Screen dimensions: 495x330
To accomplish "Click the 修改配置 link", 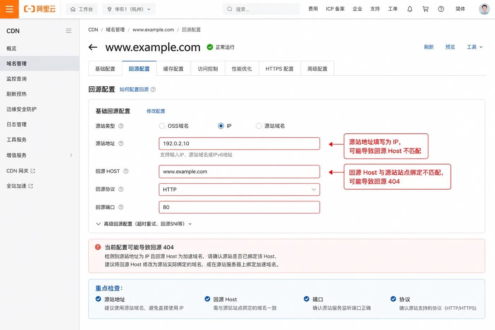I will 156,111.
